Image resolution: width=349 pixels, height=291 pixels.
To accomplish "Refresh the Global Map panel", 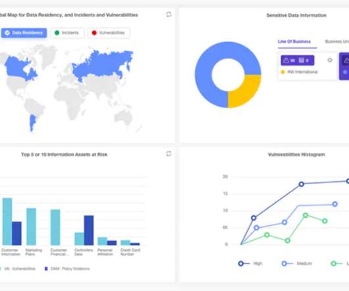I will tap(169, 14).
